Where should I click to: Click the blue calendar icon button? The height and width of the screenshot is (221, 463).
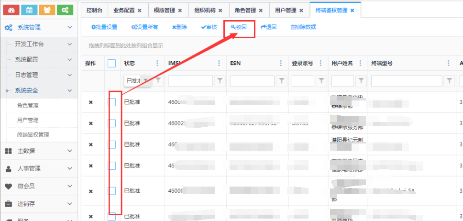(29, 10)
